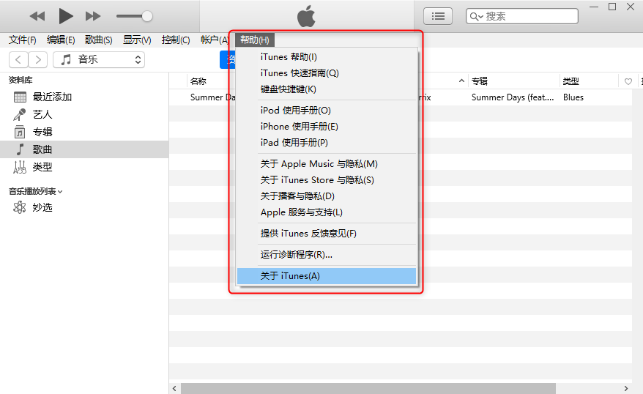Open the 编辑(E) menu

pyautogui.click(x=61, y=40)
